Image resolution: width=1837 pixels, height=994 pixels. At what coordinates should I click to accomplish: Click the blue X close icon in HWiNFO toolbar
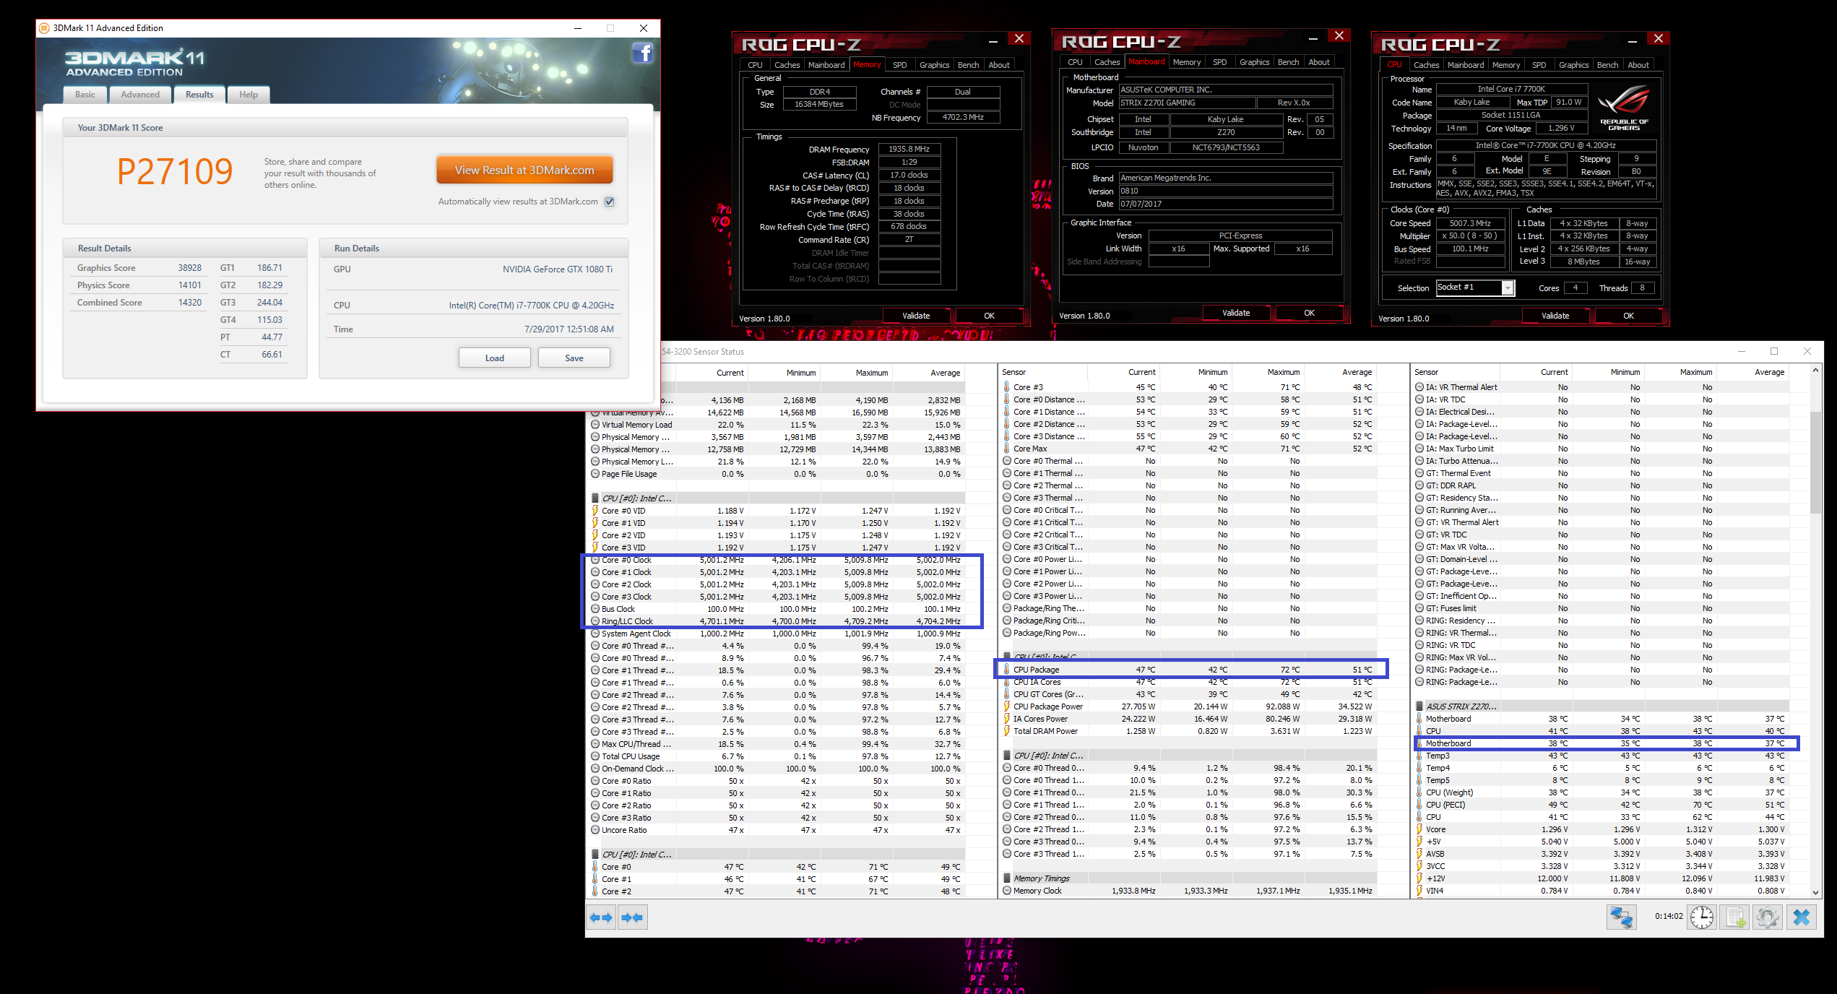click(x=1802, y=917)
